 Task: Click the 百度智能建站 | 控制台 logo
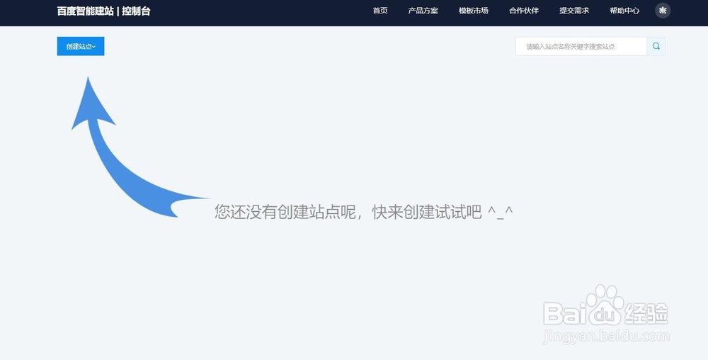tap(103, 11)
